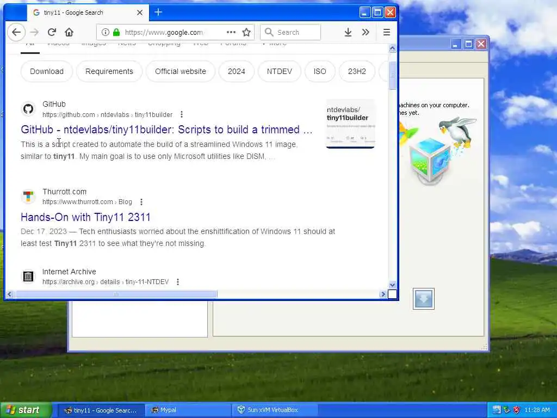The height and width of the screenshot is (418, 557).
Task: Open options for the Thurrott result
Action: (141, 202)
